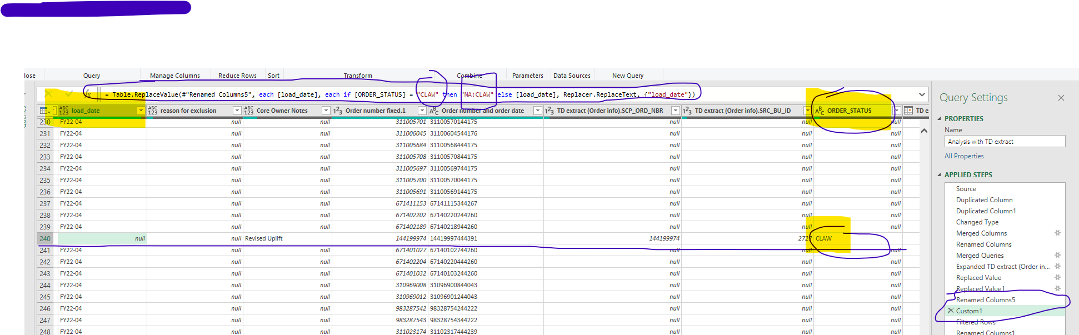Click the New Query ribbon group
The width and height of the screenshot is (1079, 335).
click(628, 76)
